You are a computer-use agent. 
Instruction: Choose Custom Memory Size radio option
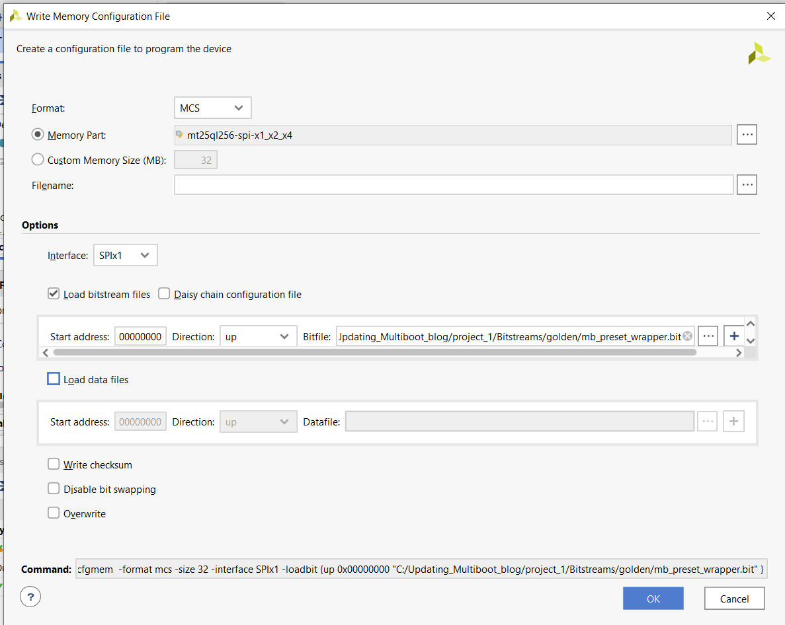pyautogui.click(x=38, y=160)
